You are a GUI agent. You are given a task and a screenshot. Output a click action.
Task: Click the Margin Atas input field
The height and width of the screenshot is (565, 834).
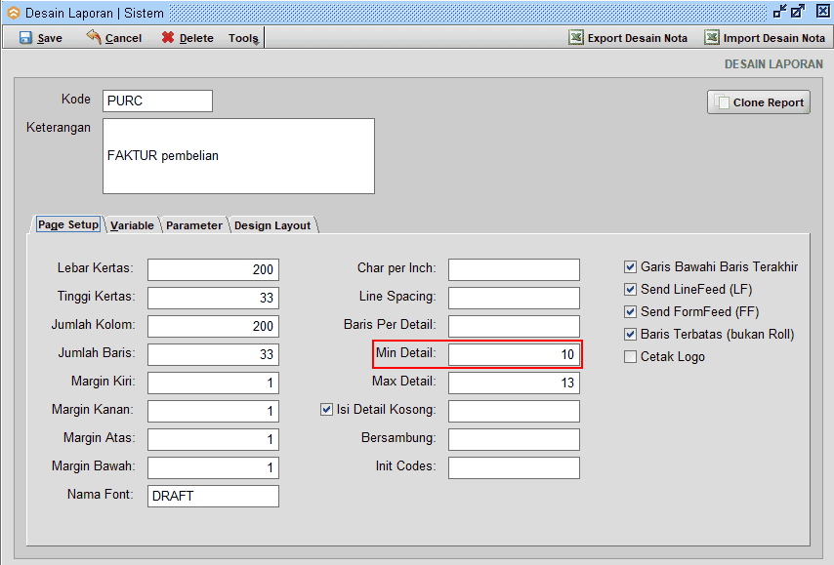pyautogui.click(x=213, y=439)
